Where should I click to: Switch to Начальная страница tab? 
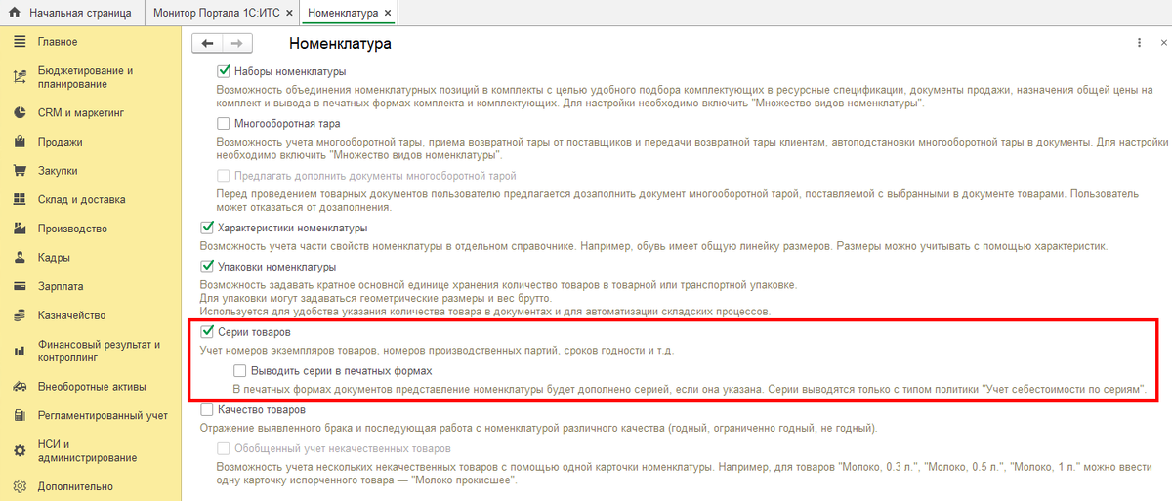73,14
